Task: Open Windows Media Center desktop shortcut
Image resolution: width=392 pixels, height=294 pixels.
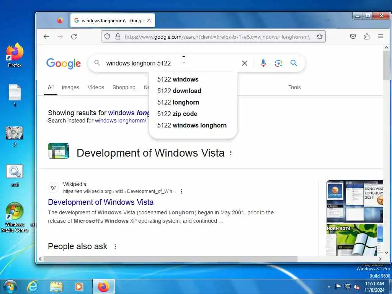Action: coord(15,217)
